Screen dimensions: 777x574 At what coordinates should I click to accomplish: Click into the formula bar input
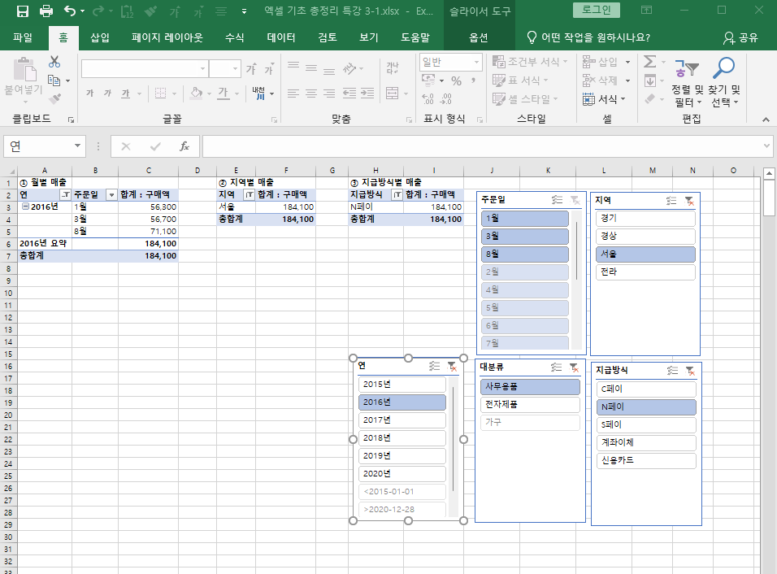pyautogui.click(x=480, y=146)
